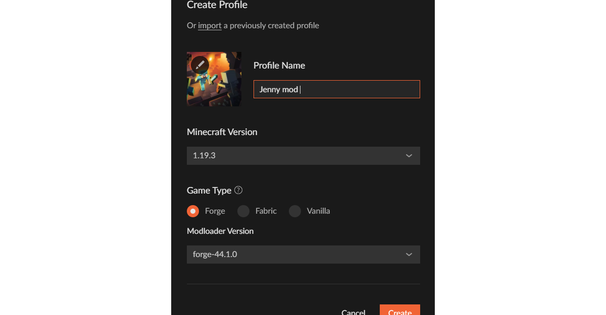606x315 pixels.
Task: Click the "Modloader Version" label
Action: pyautogui.click(x=220, y=231)
